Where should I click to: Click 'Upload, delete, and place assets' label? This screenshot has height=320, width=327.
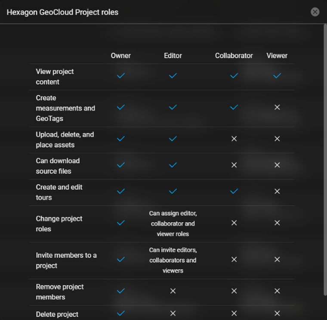coord(65,140)
